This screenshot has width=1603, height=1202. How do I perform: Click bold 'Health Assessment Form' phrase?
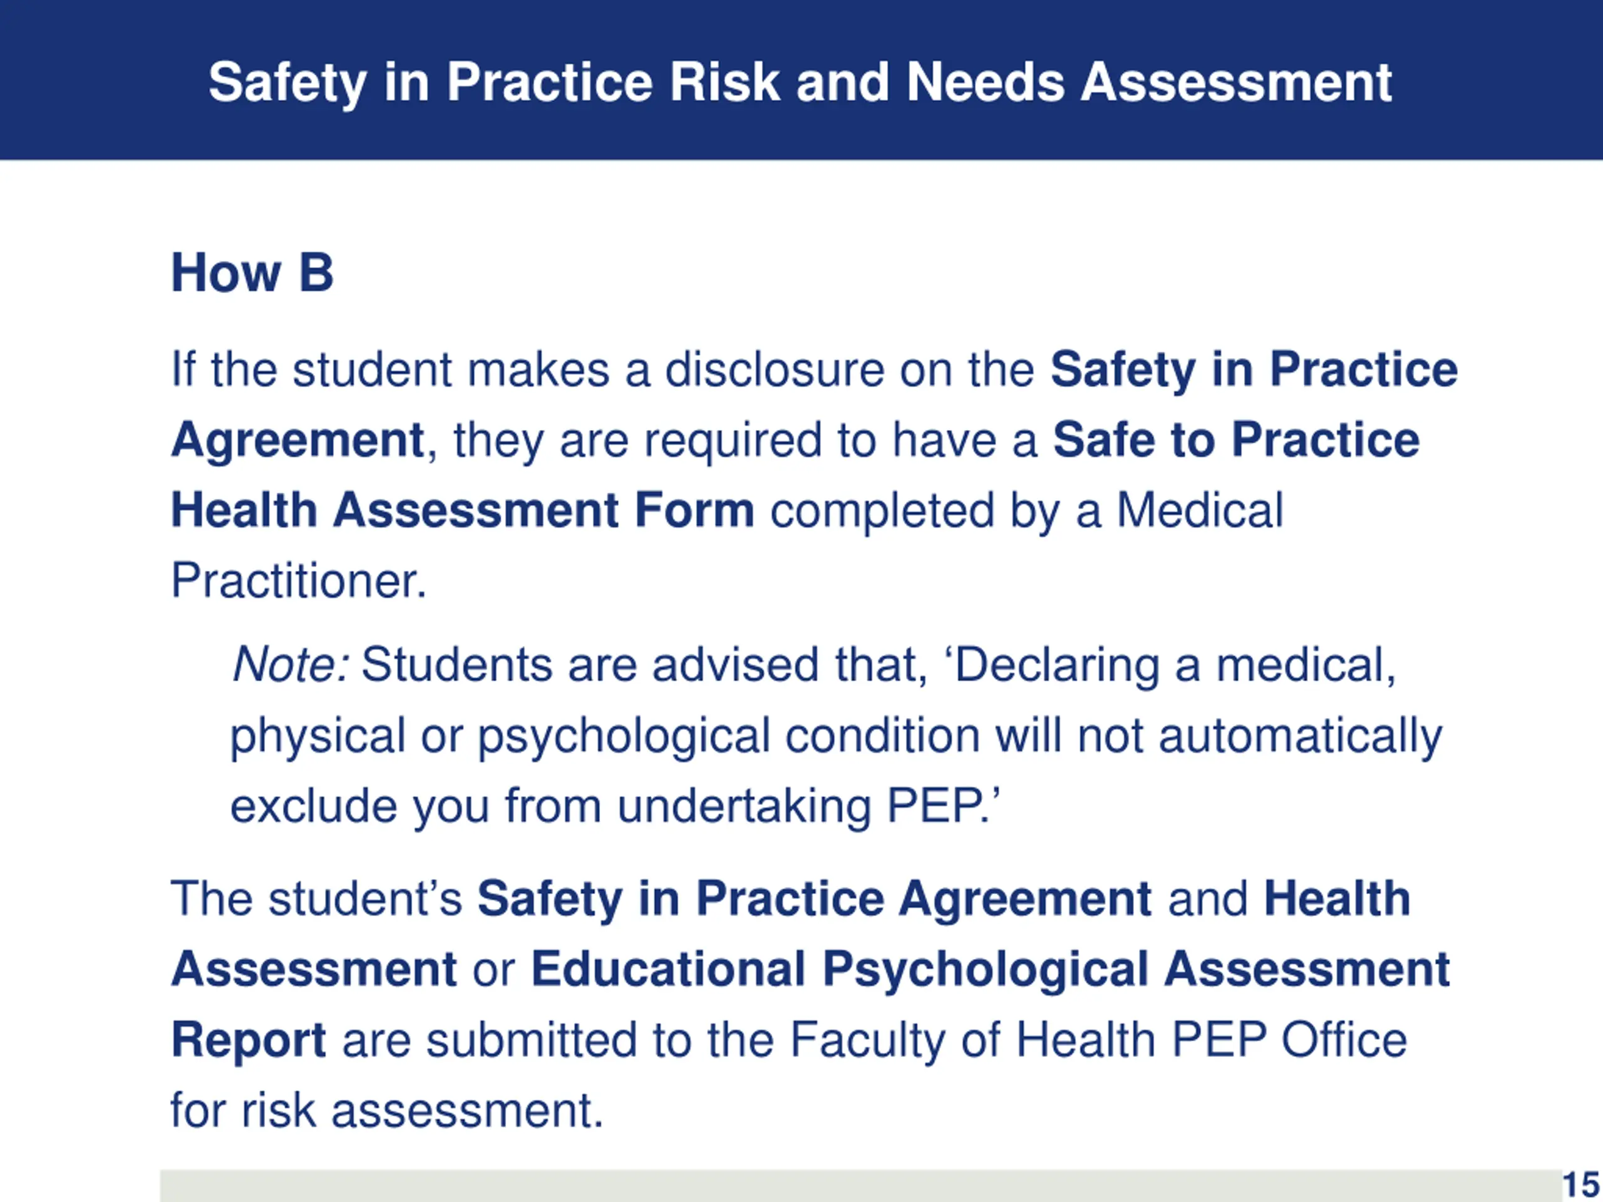pyautogui.click(x=462, y=510)
